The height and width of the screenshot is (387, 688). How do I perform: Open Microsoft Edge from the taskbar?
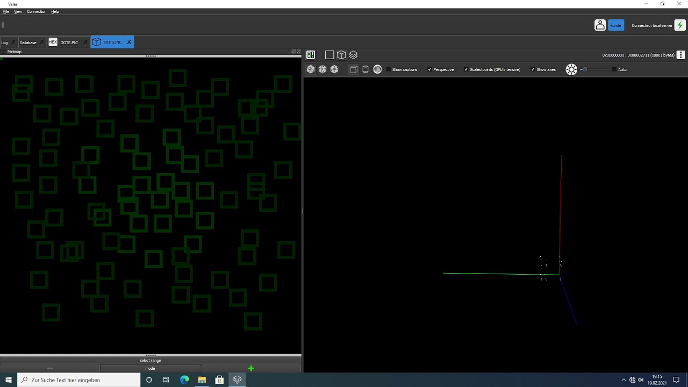[184, 379]
